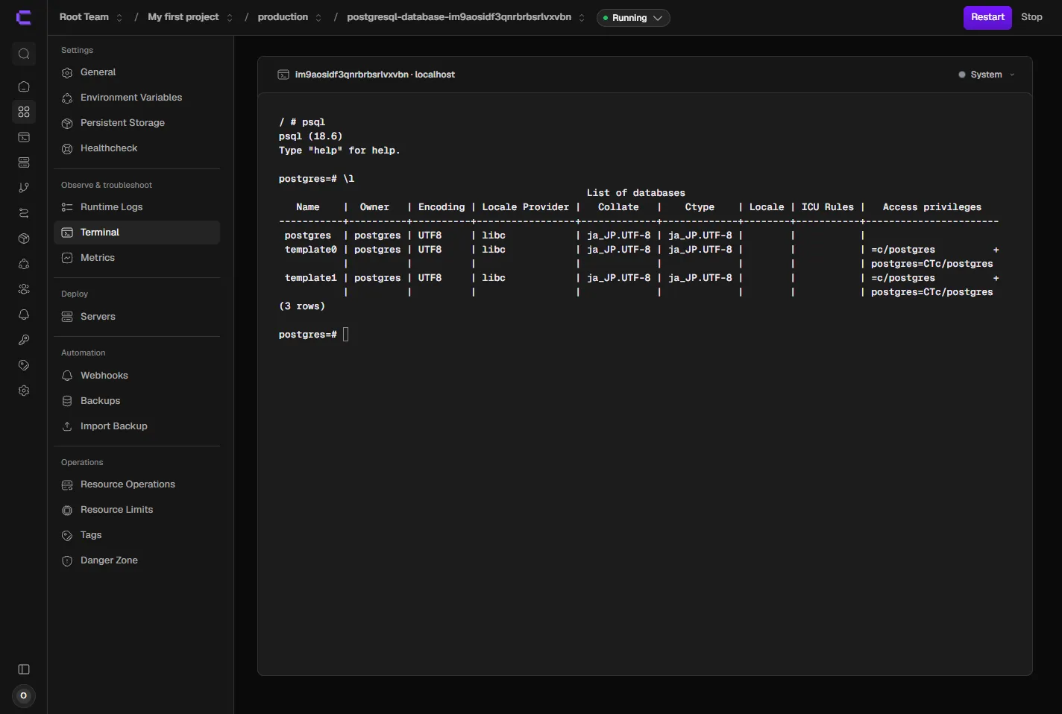Open Backups page
1062x714 pixels.
[x=136, y=401]
